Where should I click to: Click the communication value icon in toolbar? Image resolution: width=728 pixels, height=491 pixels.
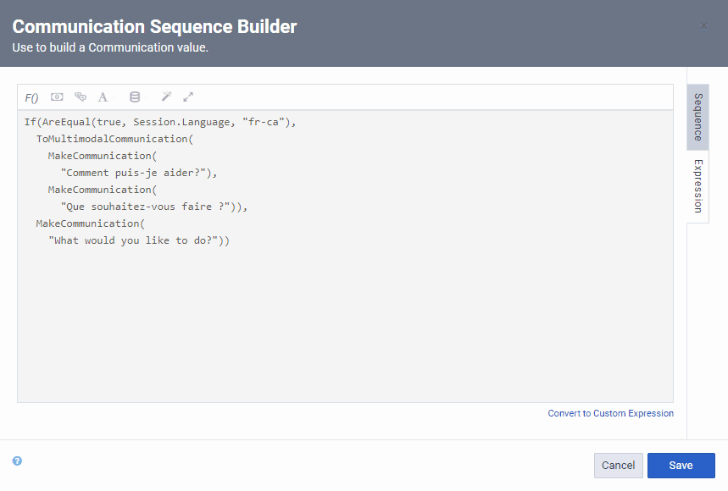[x=80, y=97]
